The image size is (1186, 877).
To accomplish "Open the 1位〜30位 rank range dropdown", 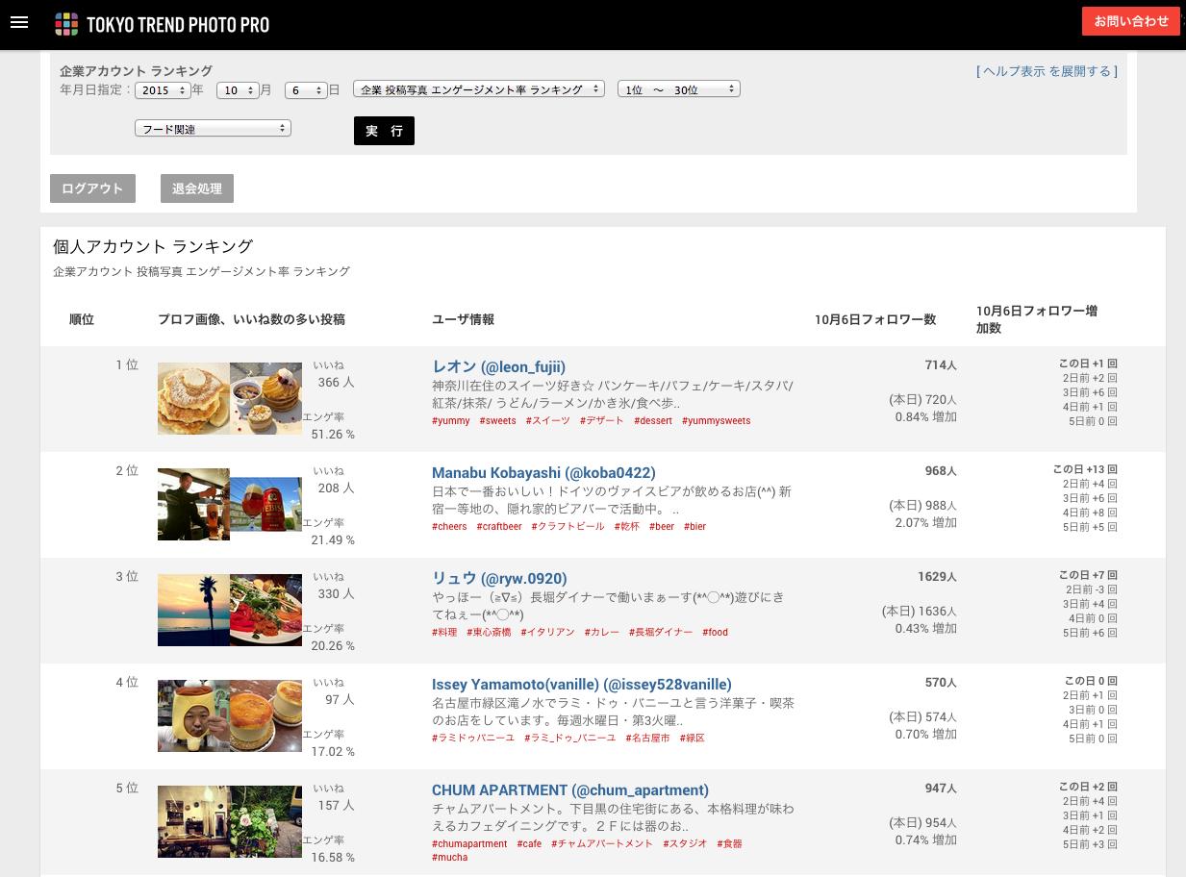I will tap(678, 89).
